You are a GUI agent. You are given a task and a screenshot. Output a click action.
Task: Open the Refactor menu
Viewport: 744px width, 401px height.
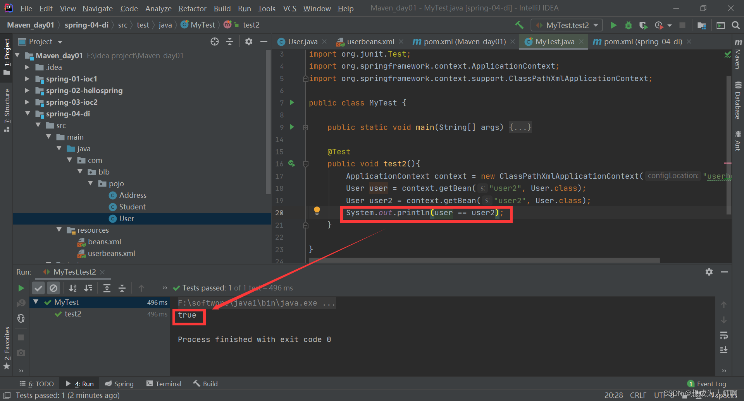point(192,9)
